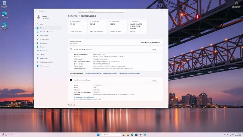
Task: Open the Microsoft software license terms link
Action: click(87, 99)
